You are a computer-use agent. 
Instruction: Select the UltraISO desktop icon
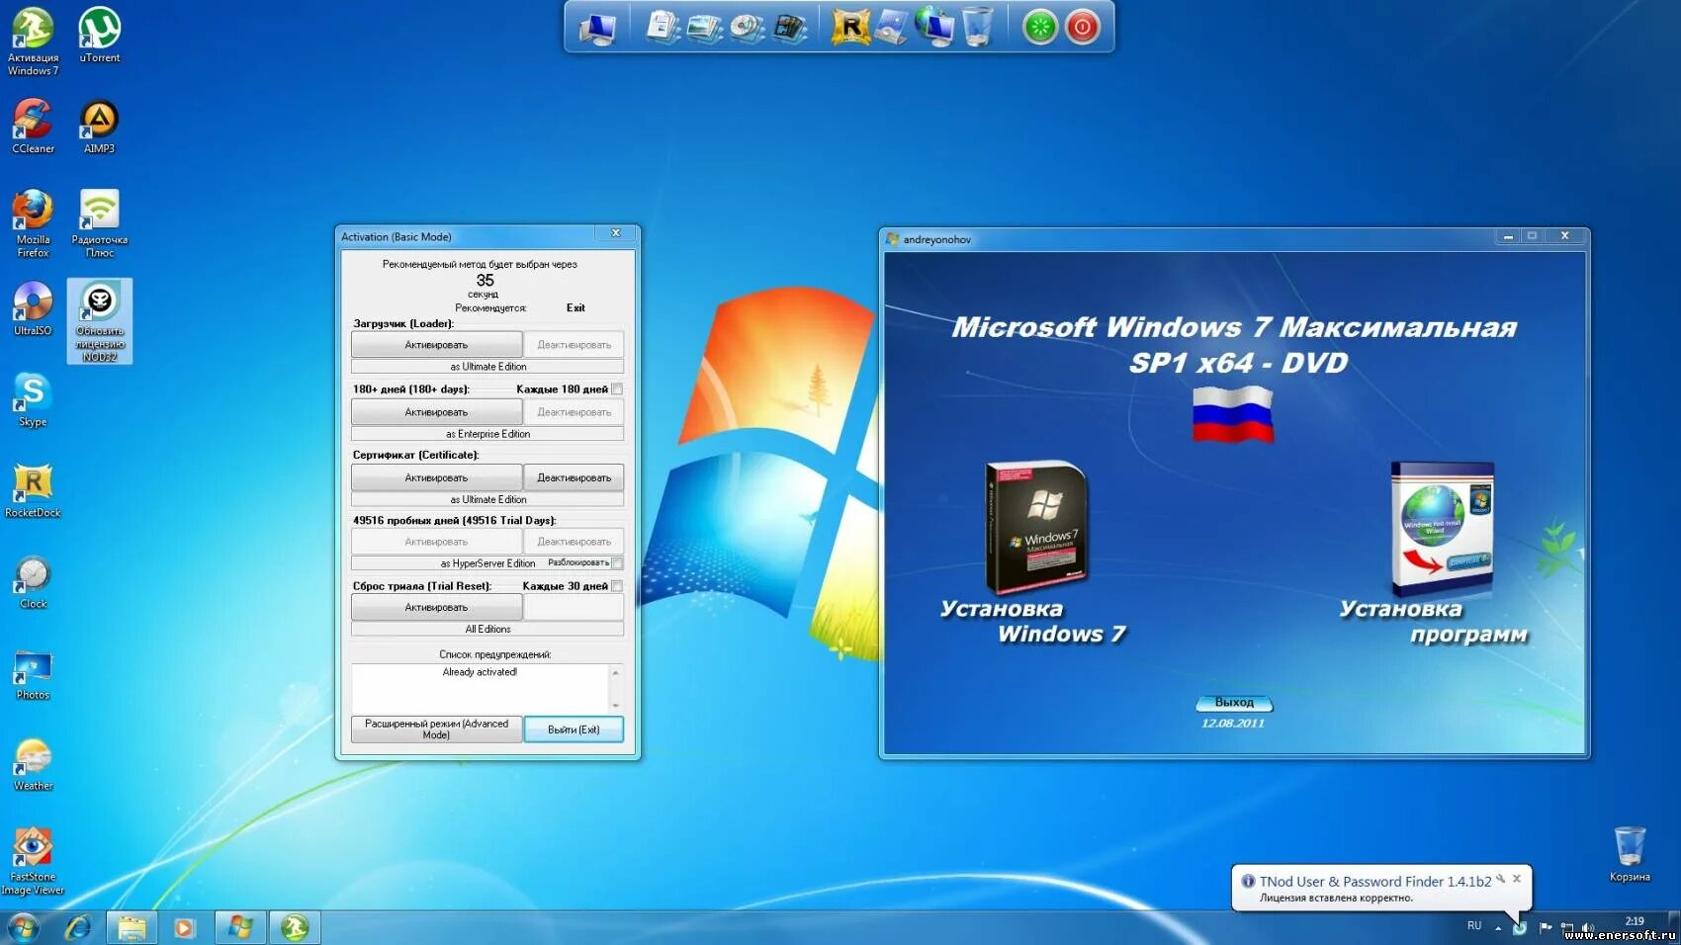pyautogui.click(x=33, y=307)
